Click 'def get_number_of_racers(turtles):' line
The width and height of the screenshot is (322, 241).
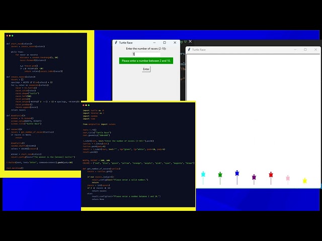point(102,169)
